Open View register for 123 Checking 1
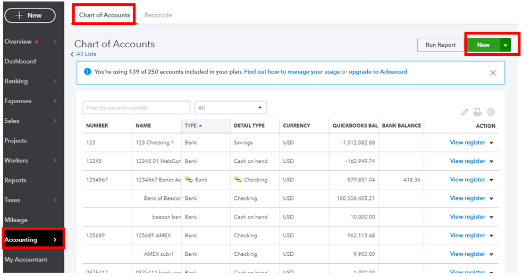 pos(467,143)
